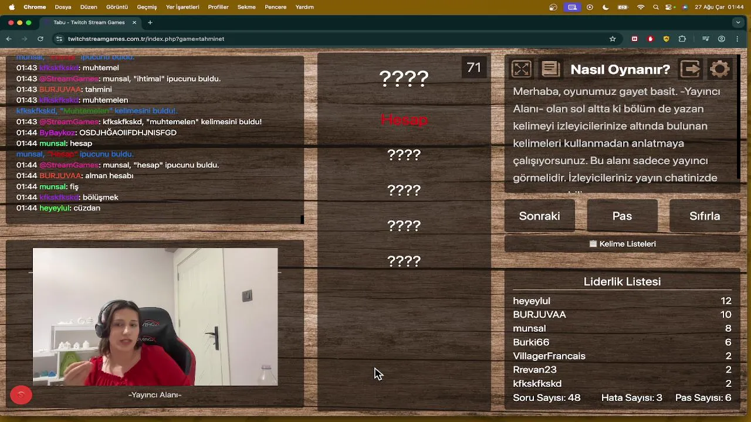
Task: Open a new tab with plus icon
Action: pos(150,22)
